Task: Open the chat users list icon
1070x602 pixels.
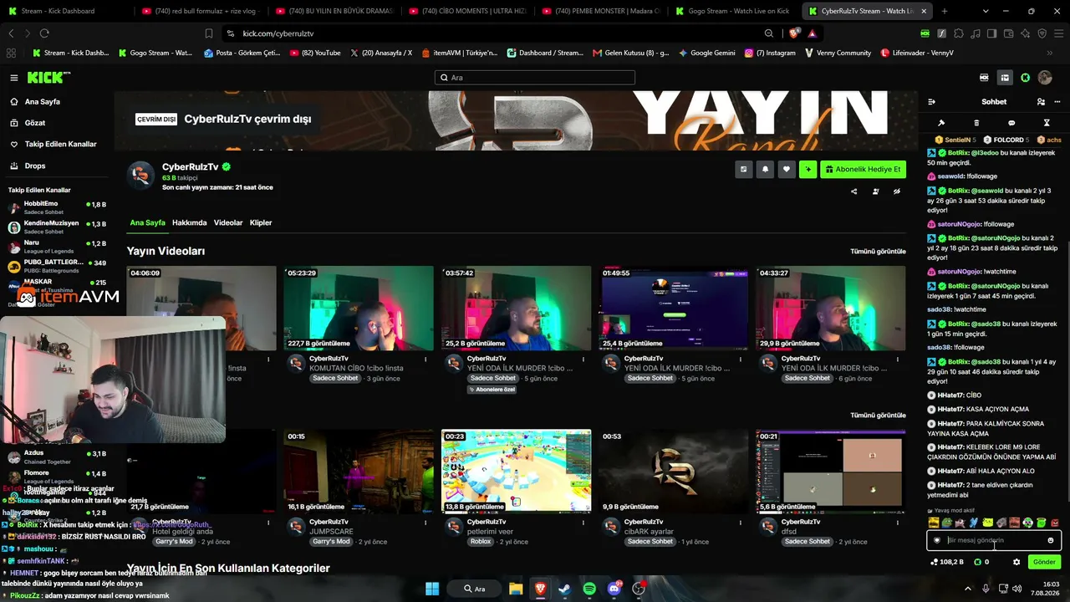Action: [1041, 101]
